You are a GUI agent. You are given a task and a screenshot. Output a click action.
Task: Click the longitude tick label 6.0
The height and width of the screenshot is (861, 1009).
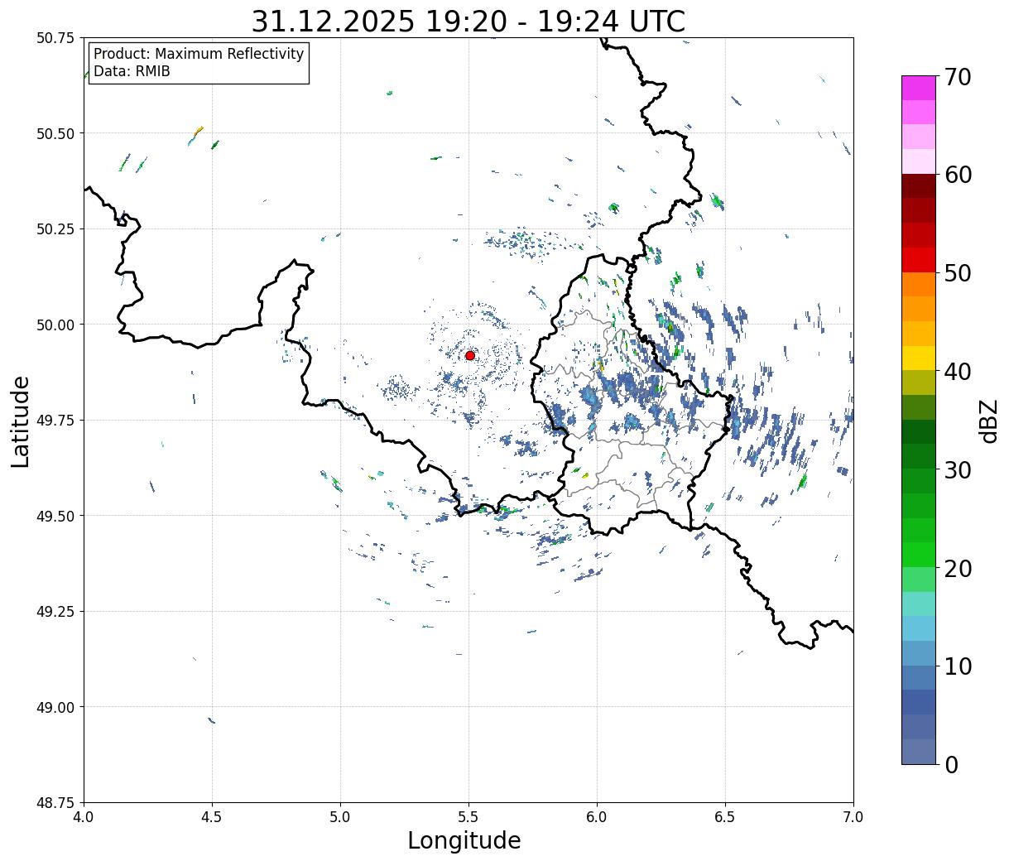click(597, 817)
